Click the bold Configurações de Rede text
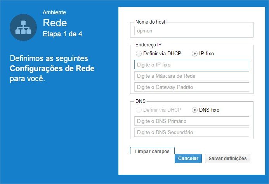This screenshot has width=269, height=184. point(52,69)
